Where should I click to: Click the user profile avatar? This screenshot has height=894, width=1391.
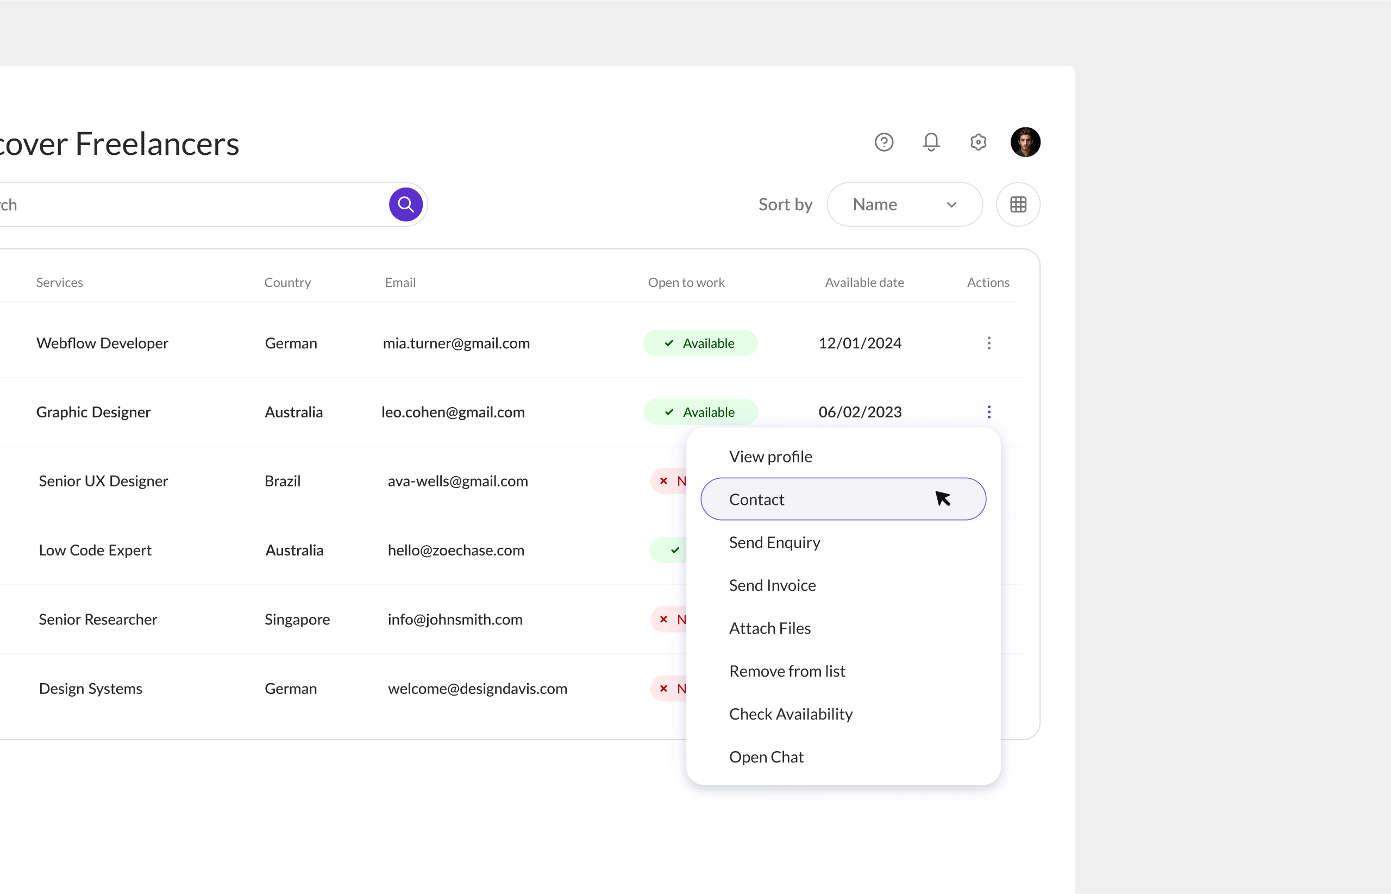point(1025,142)
